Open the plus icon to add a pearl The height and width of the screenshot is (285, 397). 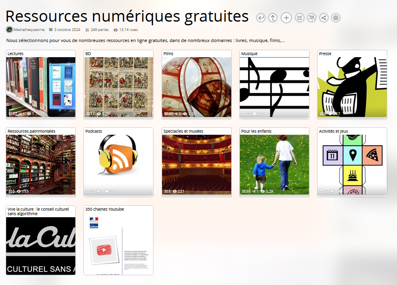[x=286, y=18]
